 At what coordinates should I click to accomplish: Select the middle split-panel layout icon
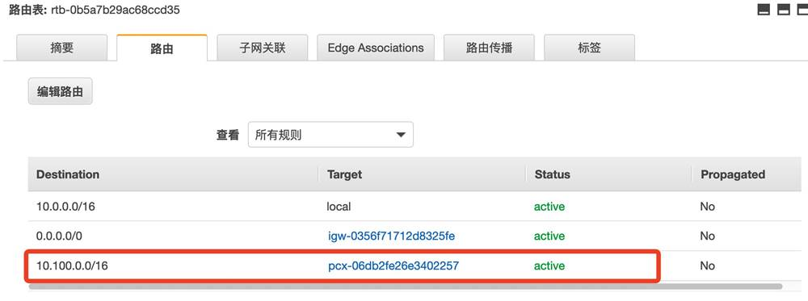click(x=784, y=9)
